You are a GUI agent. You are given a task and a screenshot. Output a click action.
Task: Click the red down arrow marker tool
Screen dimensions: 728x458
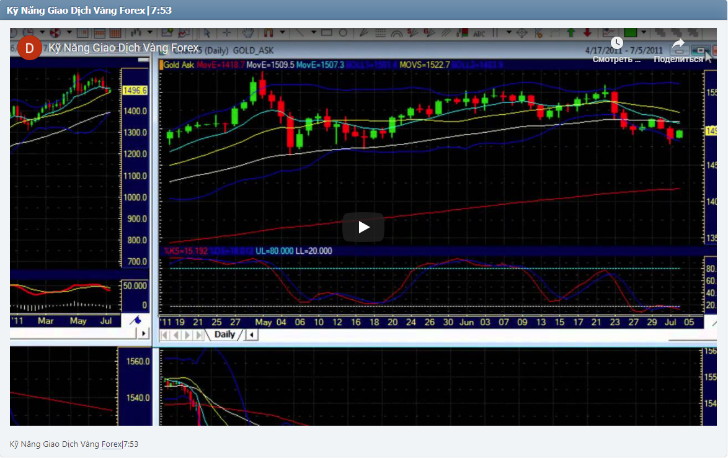click(587, 33)
